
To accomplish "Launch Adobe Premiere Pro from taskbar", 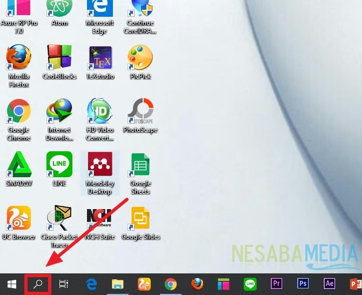I will (x=276, y=283).
